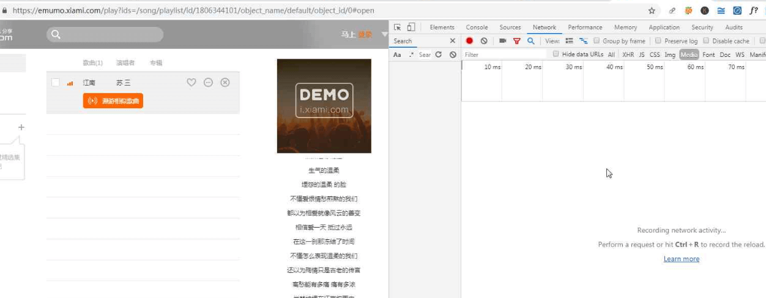The height and width of the screenshot is (298, 766).
Task: Toggle the waterfall overview view icon
Action: click(x=583, y=41)
